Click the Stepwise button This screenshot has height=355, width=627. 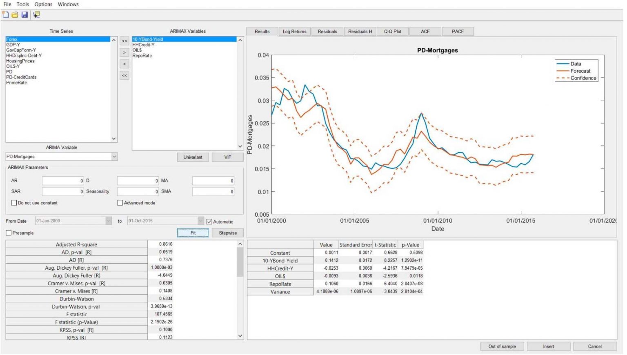pos(227,233)
